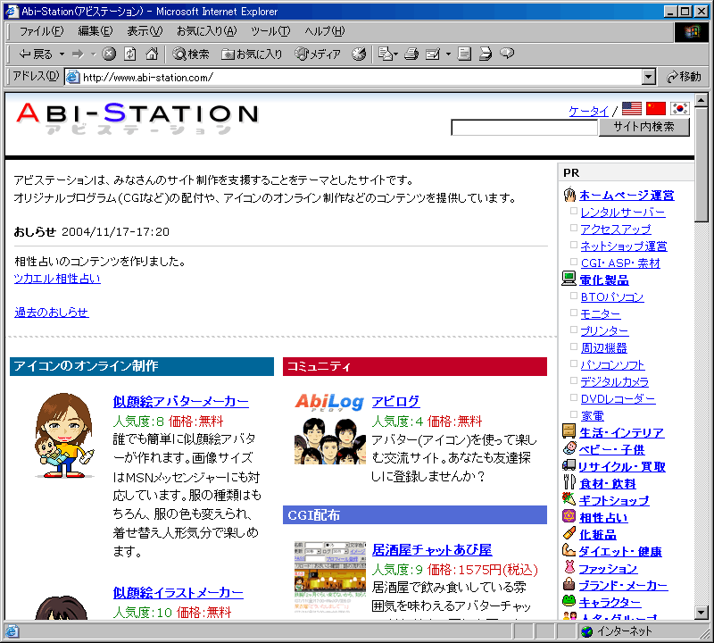This screenshot has height=643, width=714.
Task: Refresh the page using the Refresh icon
Action: [x=130, y=54]
